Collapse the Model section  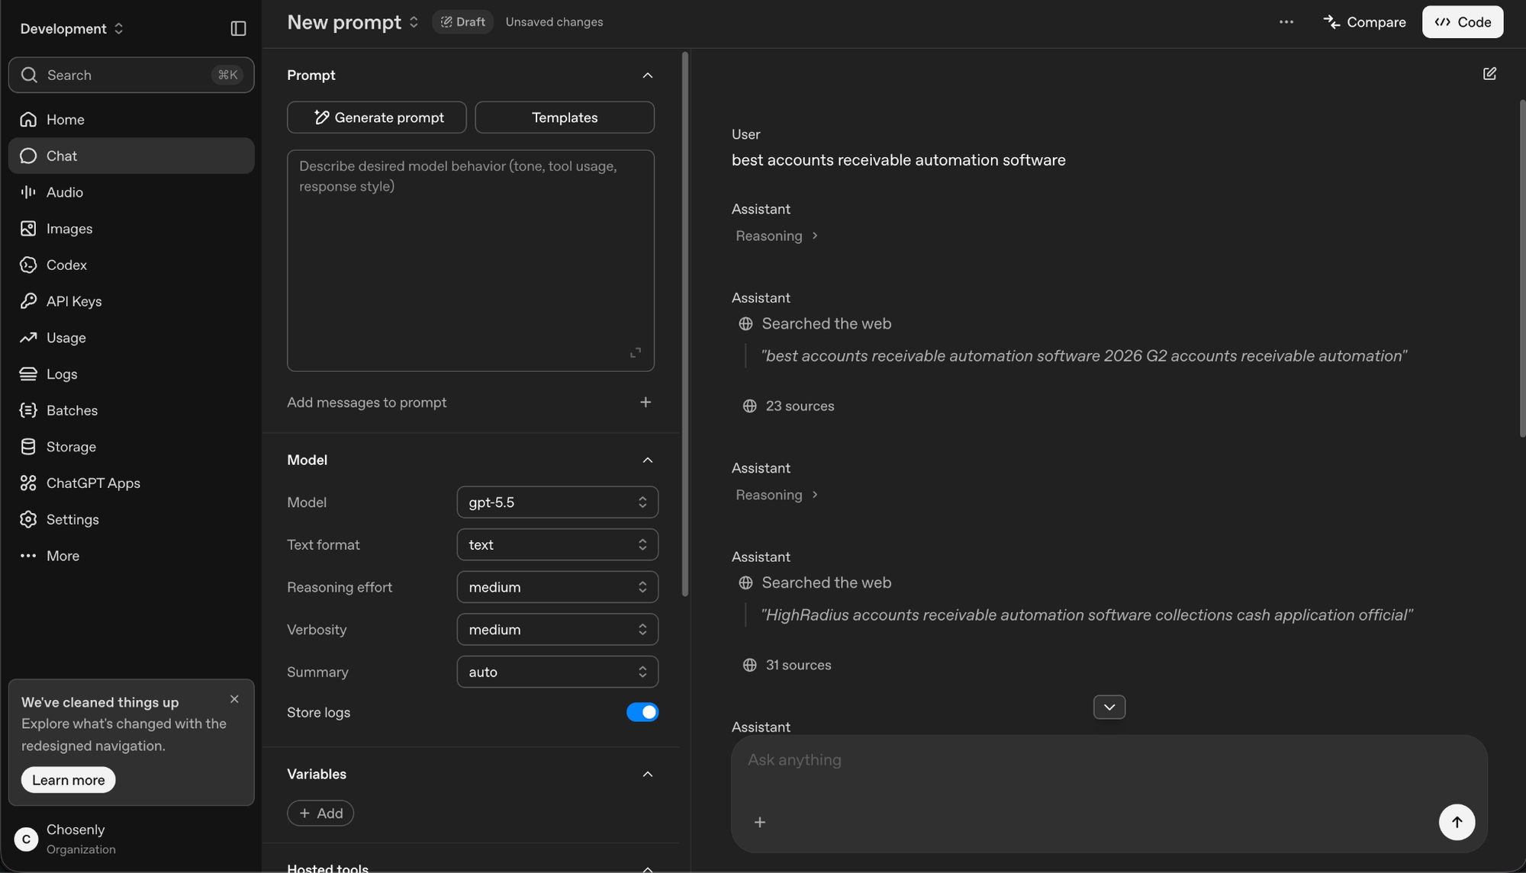pyautogui.click(x=647, y=460)
